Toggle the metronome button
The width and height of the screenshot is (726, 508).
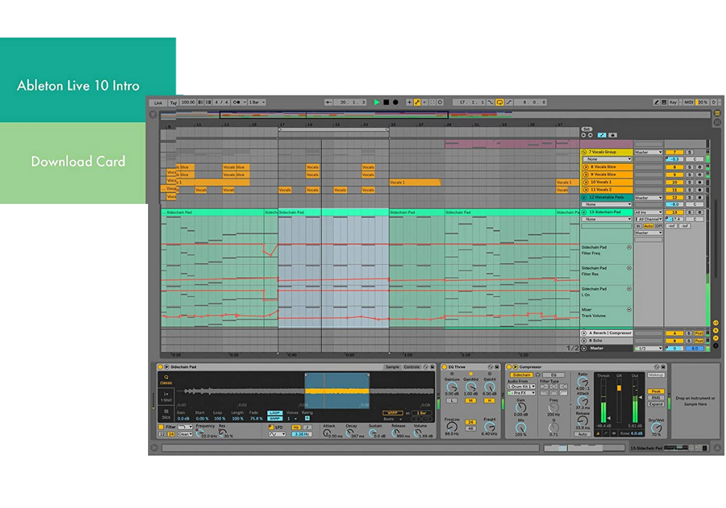(237, 102)
